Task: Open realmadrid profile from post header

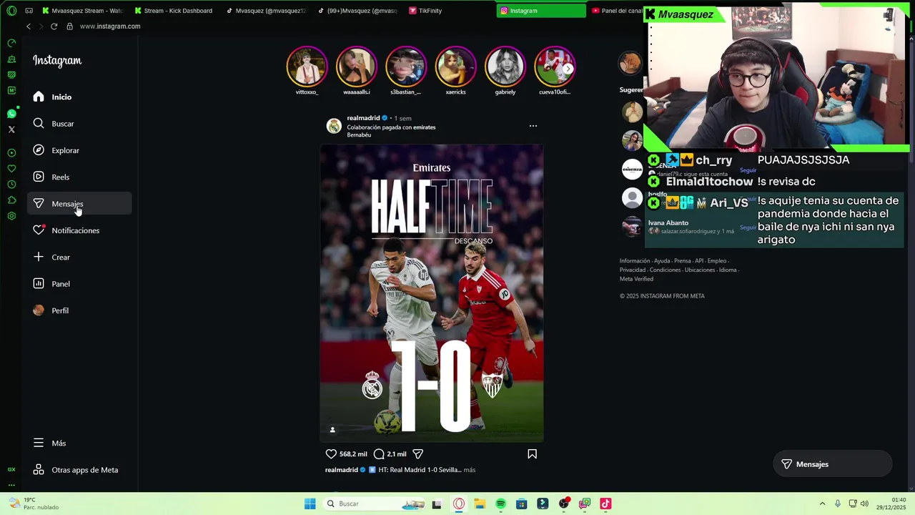Action: tap(363, 118)
